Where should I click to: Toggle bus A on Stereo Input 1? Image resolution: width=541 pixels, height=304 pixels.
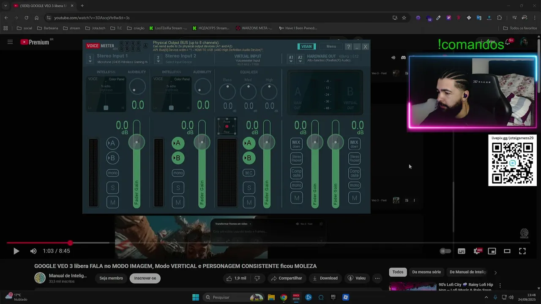tap(112, 143)
